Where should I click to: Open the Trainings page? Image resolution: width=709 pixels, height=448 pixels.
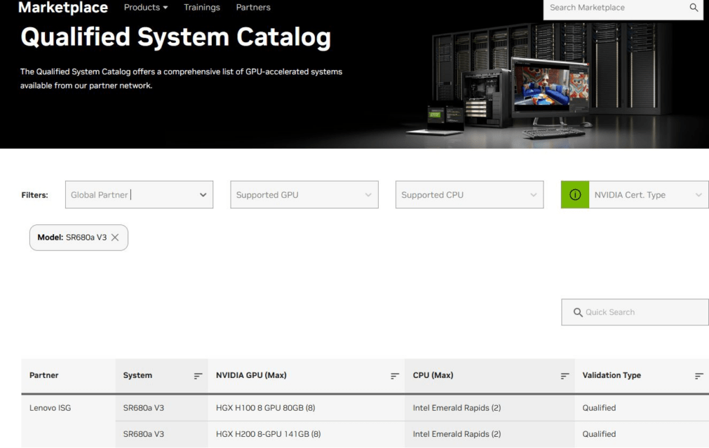201,7
